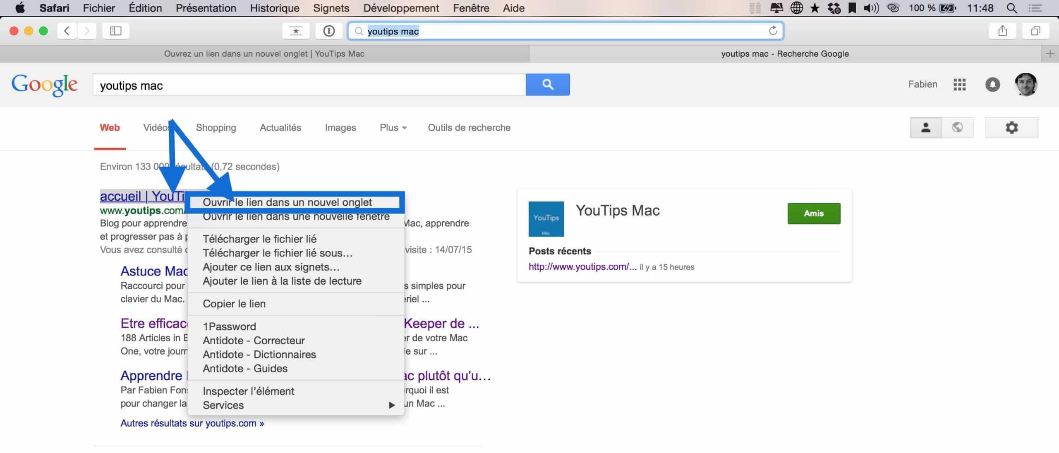Switch to the 'Ouvrez un lien dans un nouvel onglet' tab
Viewport: 1059px width, 453px height.
click(x=264, y=54)
